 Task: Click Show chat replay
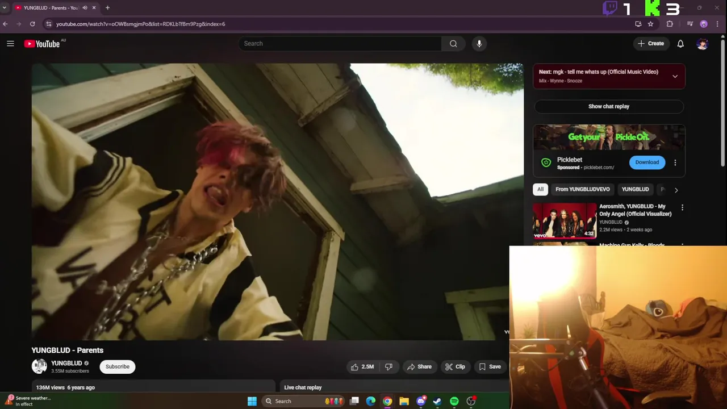tap(609, 106)
